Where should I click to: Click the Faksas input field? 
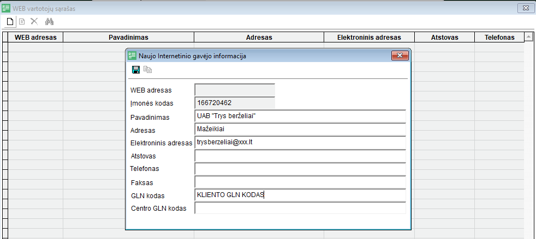click(x=300, y=182)
